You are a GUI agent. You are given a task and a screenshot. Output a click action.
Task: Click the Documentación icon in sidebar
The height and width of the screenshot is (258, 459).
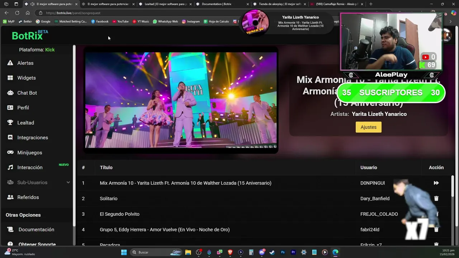(11, 229)
